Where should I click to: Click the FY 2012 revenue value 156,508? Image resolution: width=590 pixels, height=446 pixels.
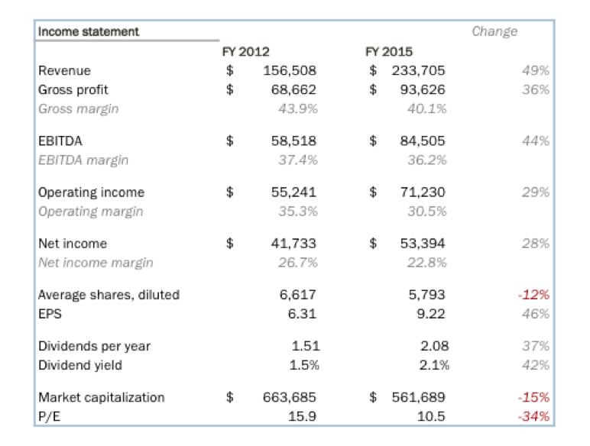(289, 71)
